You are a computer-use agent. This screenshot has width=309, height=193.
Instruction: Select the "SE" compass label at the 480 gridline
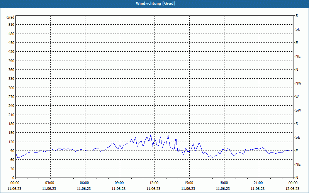pyautogui.click(x=298, y=29)
